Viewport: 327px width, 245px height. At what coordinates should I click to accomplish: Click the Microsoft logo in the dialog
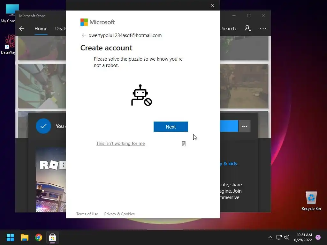(x=97, y=22)
